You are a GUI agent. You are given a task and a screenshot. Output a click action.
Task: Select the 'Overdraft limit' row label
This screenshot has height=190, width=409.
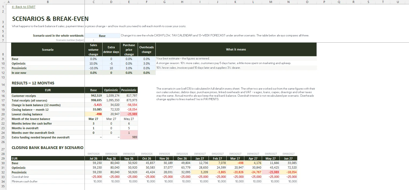48,177
